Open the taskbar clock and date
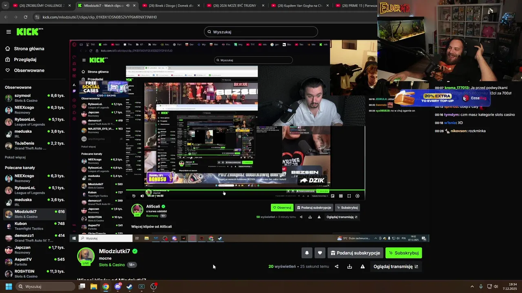Screen dimensions: 522x293 (510, 286)
